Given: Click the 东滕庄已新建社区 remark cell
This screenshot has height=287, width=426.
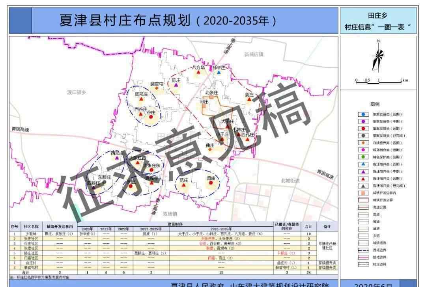Looking at the screenshot, I should pyautogui.click(x=327, y=246).
